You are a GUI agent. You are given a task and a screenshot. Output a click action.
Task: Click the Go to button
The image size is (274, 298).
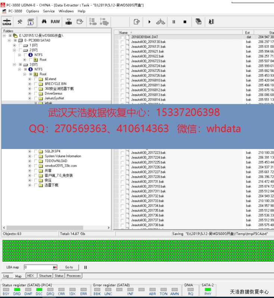point(69,267)
